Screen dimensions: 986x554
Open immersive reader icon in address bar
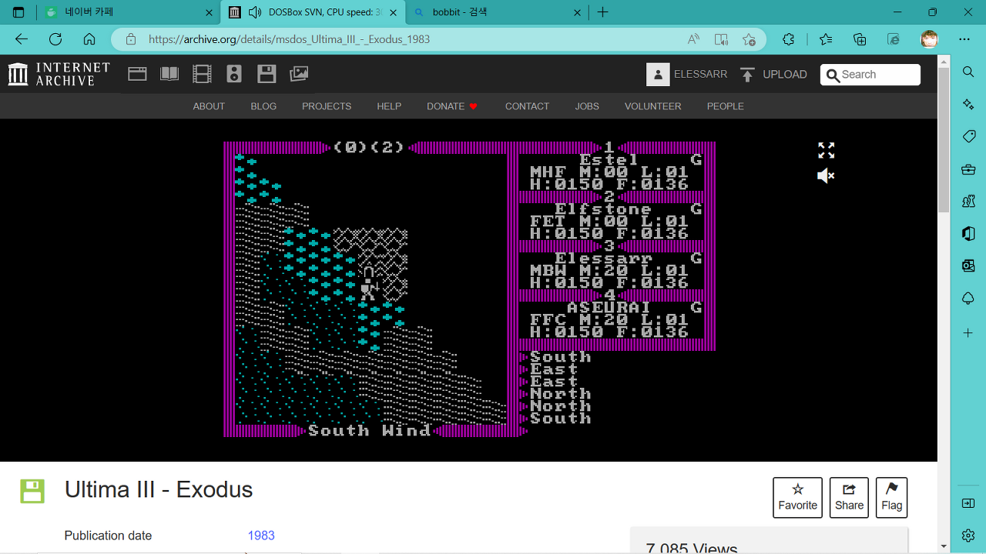tap(721, 39)
